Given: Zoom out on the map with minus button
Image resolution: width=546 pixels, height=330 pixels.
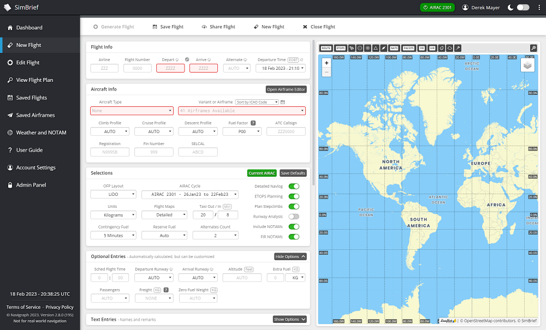Looking at the screenshot, I should [x=327, y=72].
